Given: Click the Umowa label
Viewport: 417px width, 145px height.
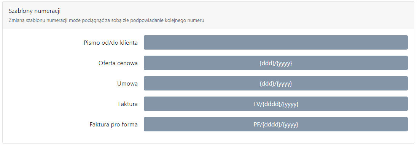Looking at the screenshot, I should 127,84.
